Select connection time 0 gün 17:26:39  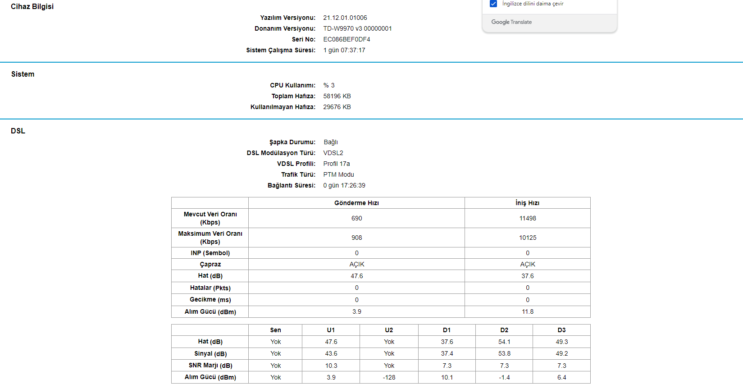click(344, 185)
